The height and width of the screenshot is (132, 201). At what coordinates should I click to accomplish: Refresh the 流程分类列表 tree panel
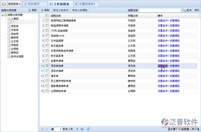point(33,10)
